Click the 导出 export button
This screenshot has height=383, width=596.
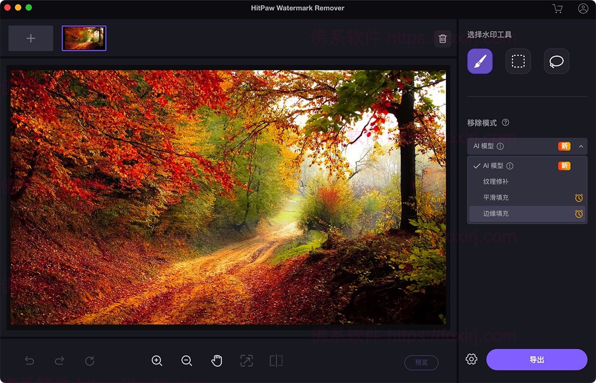(x=537, y=359)
